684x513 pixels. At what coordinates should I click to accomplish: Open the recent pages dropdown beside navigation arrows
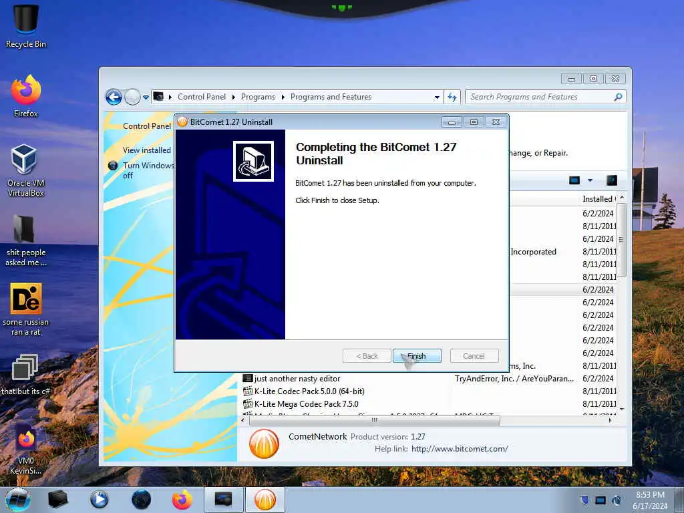(x=146, y=98)
